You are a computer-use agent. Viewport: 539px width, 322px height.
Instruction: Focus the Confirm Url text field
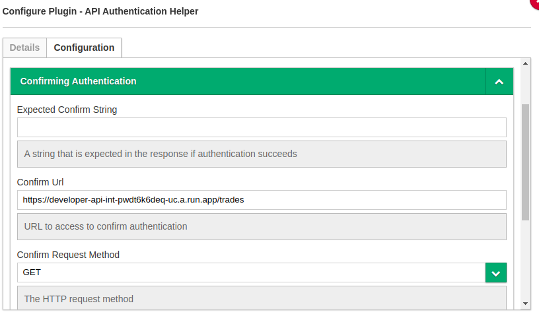[x=262, y=200]
